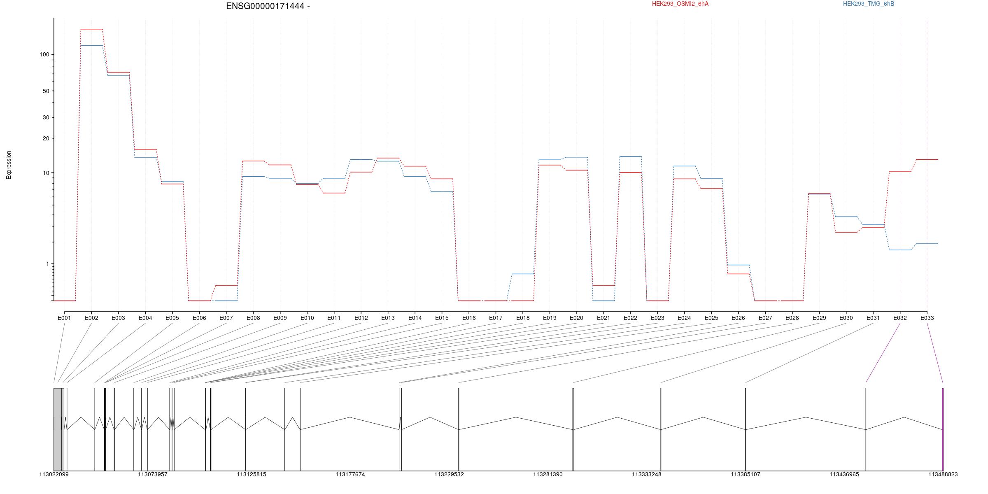Click exon label E024
Image resolution: width=988 pixels, height=494 pixels.
[x=684, y=318]
